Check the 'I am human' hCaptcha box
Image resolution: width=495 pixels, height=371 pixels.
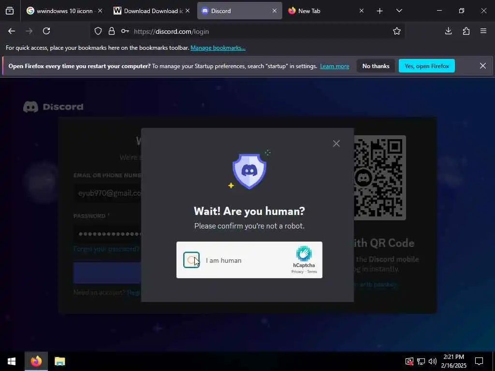click(x=191, y=260)
